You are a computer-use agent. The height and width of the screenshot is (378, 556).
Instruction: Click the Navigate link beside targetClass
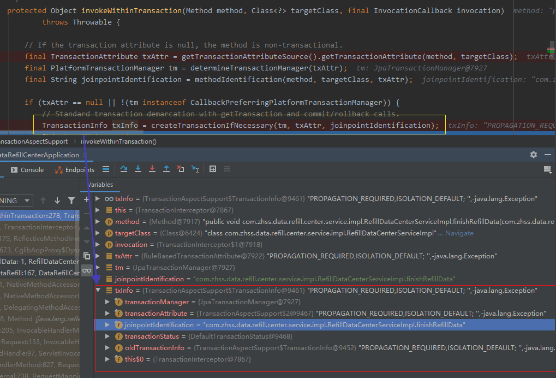pyautogui.click(x=459, y=233)
